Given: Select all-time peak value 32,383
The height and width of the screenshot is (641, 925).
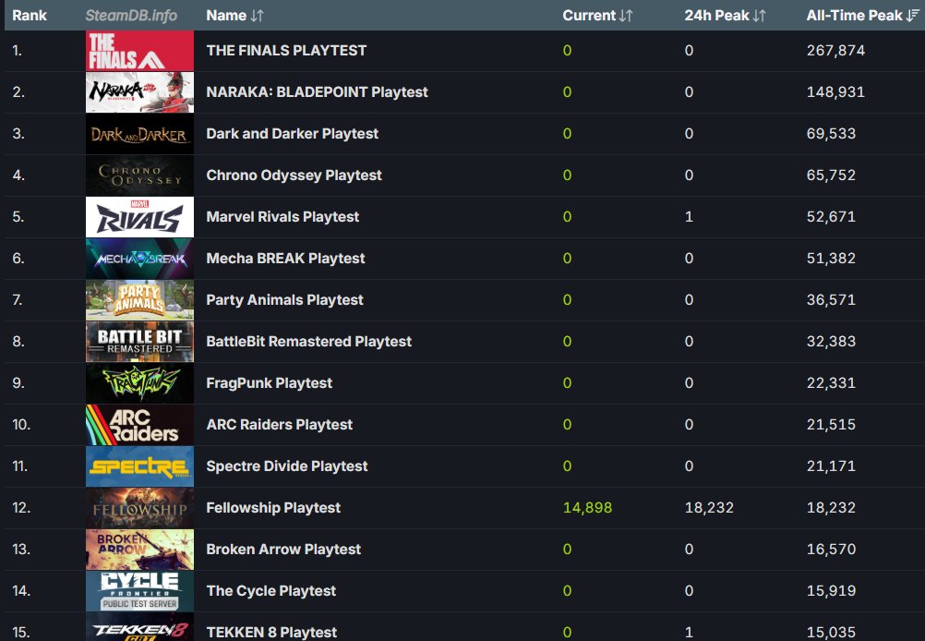Looking at the screenshot, I should [x=831, y=342].
